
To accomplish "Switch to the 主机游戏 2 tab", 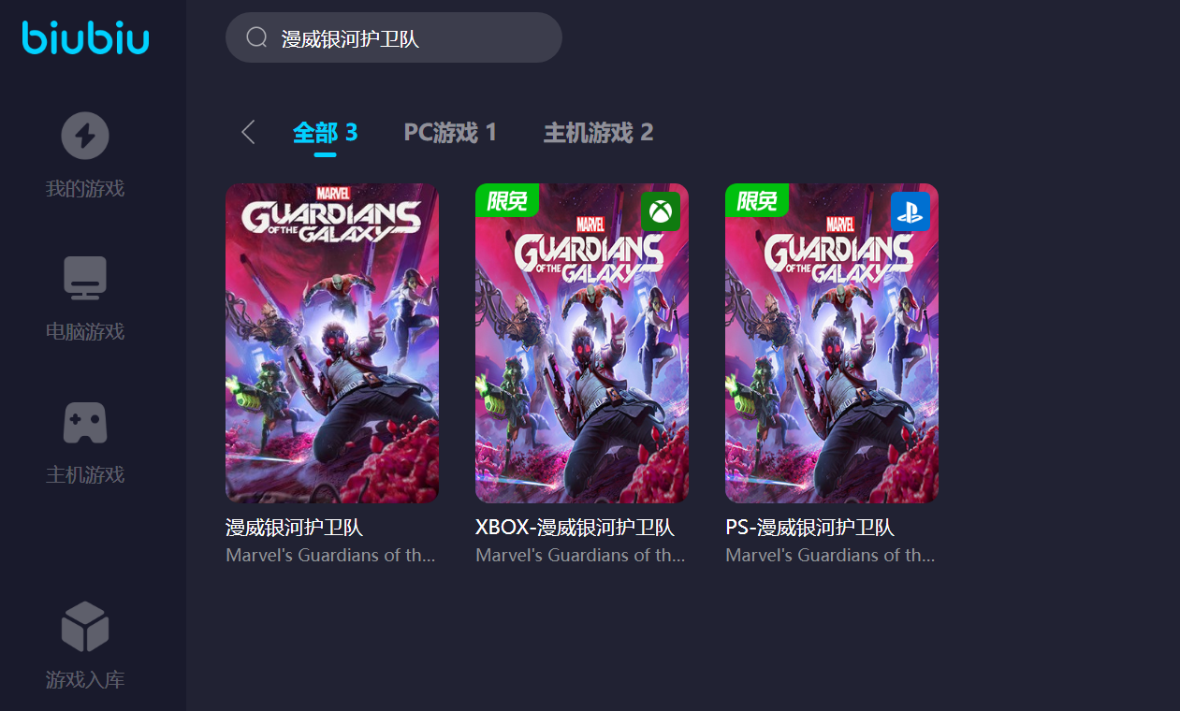I will point(598,132).
